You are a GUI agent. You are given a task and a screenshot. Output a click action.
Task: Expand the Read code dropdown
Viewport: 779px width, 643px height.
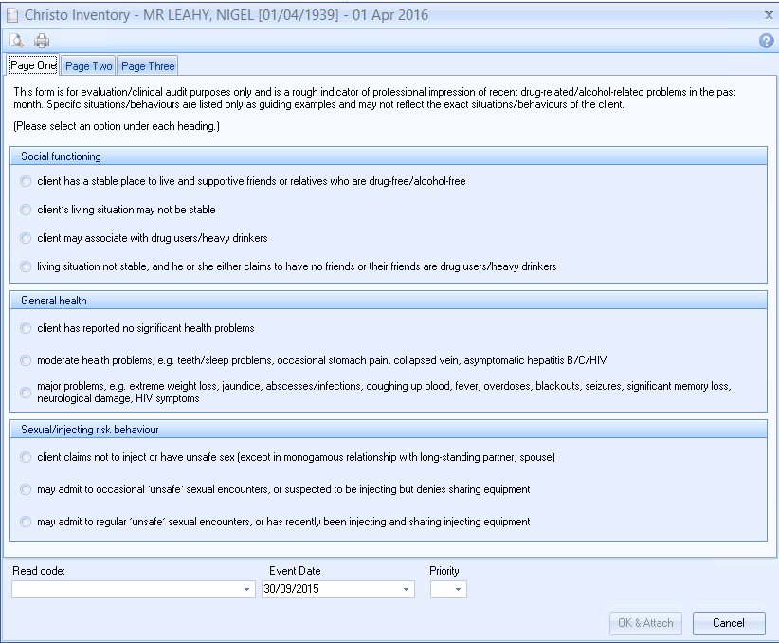(x=246, y=590)
